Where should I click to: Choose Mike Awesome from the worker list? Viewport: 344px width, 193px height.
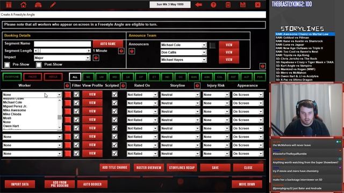[15, 110]
